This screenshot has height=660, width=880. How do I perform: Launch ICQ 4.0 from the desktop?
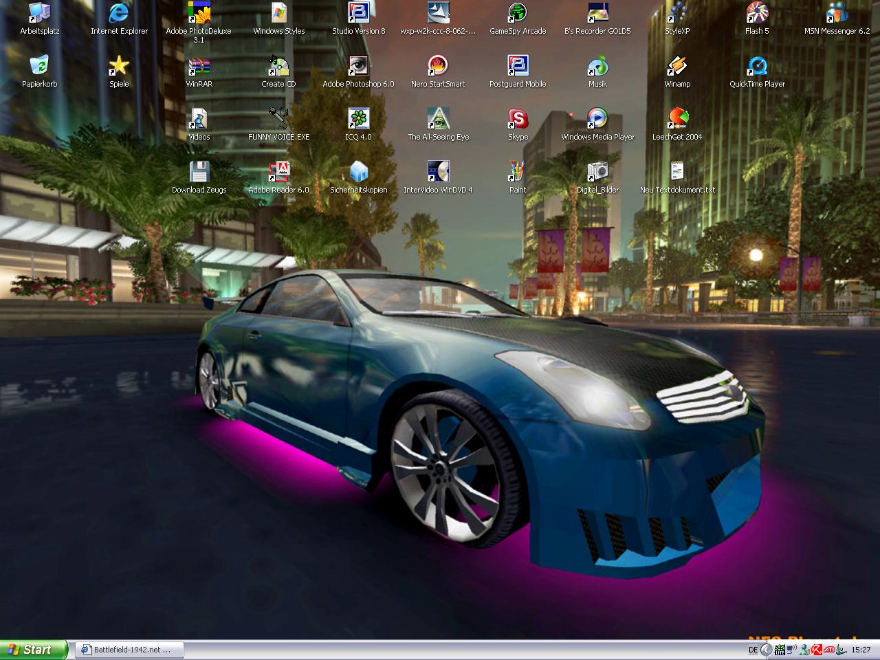358,124
